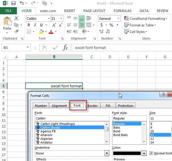
Task: Click Merge & Center icon
Action: pos(89,25)
